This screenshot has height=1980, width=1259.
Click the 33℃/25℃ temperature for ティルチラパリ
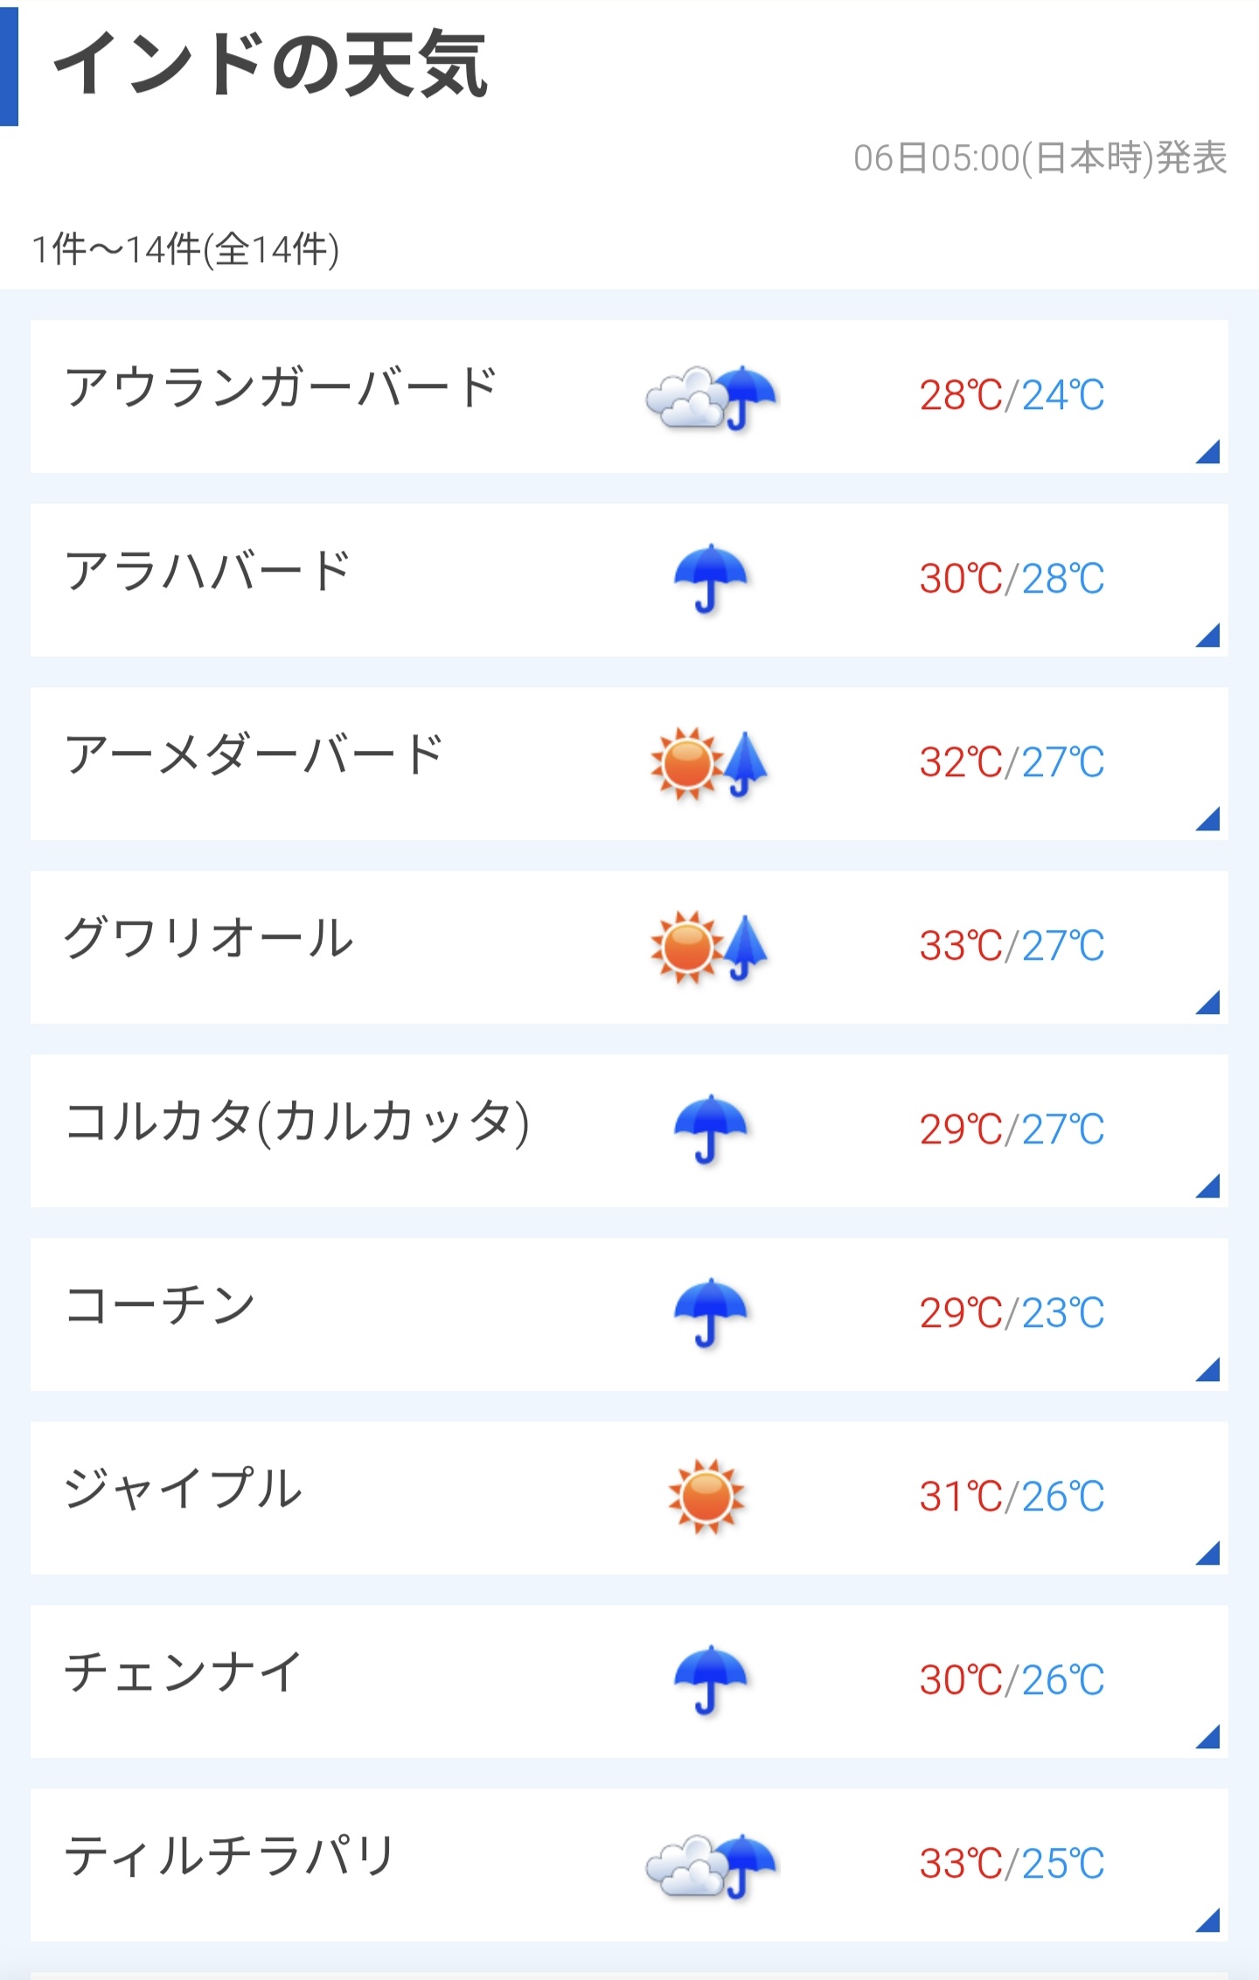(1012, 1865)
